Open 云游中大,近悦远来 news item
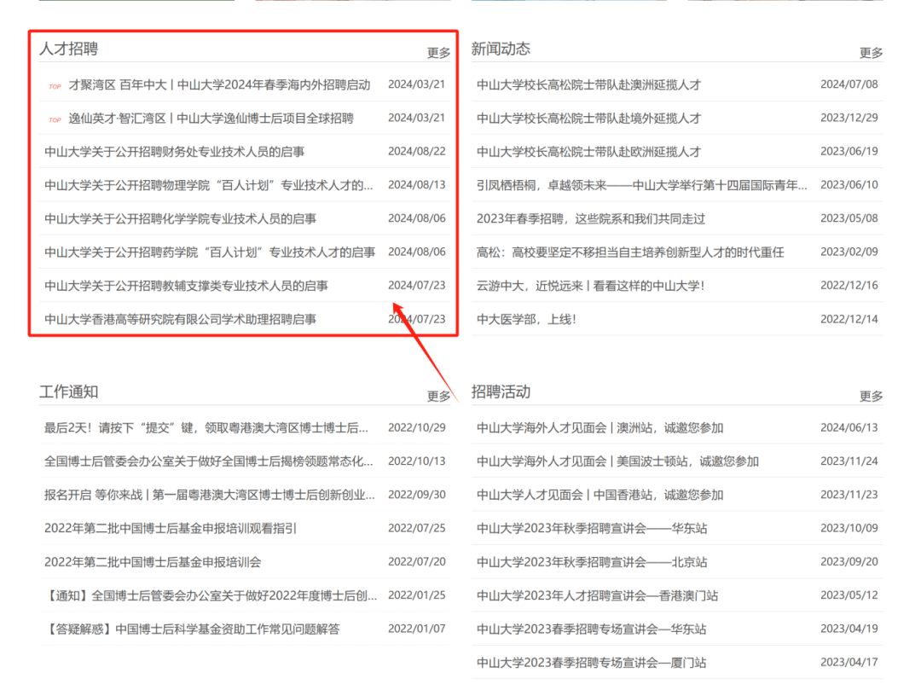Viewport: 921px width, 696px height. [x=590, y=286]
